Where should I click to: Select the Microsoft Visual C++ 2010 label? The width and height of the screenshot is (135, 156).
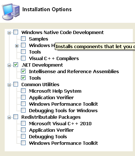coord(60,124)
